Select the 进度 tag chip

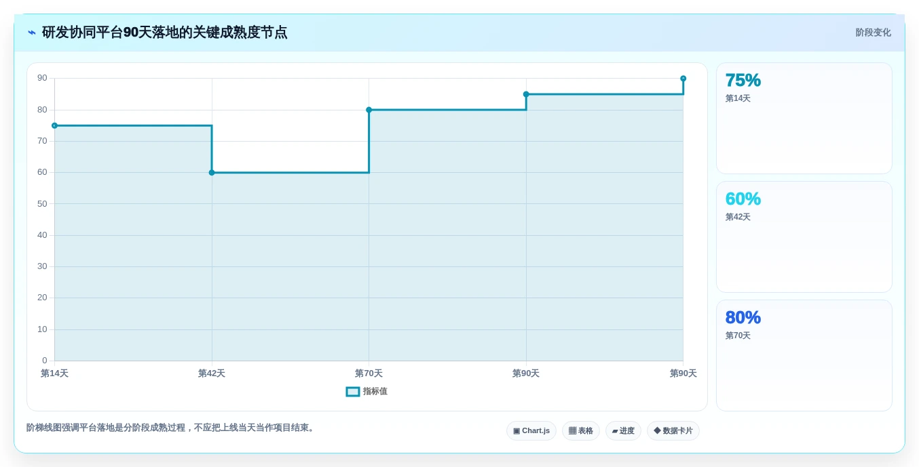coord(623,431)
